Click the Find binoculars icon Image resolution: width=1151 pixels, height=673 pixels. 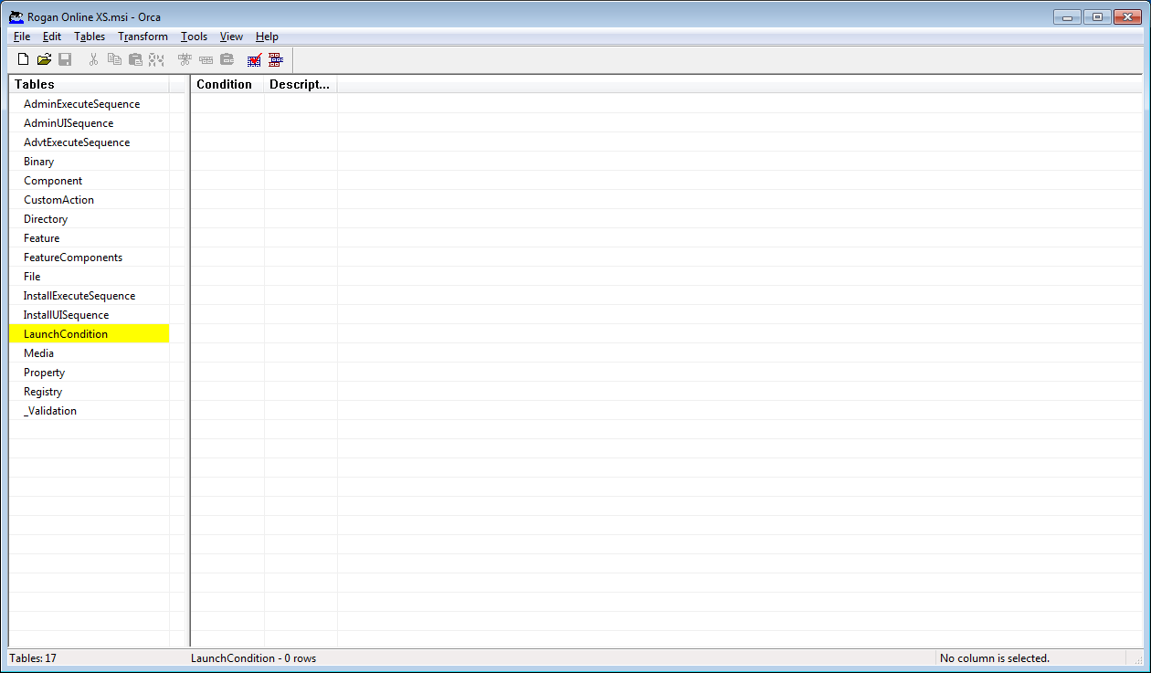tap(156, 59)
